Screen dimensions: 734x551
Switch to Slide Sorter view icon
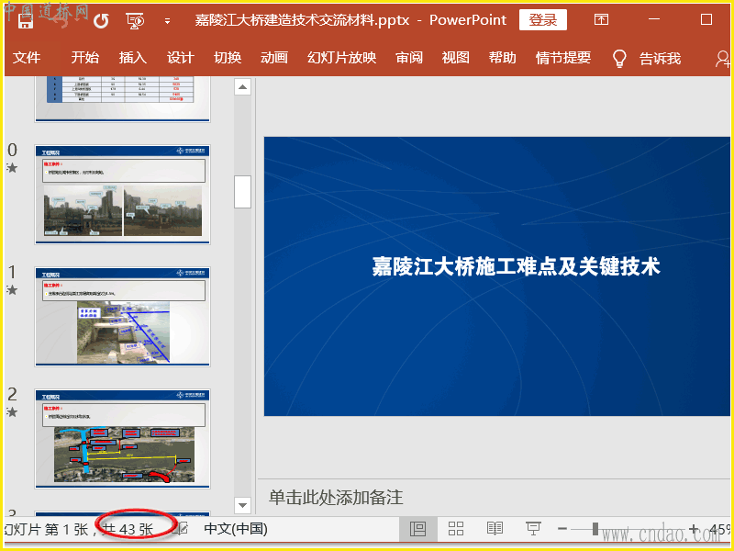pyautogui.click(x=456, y=529)
